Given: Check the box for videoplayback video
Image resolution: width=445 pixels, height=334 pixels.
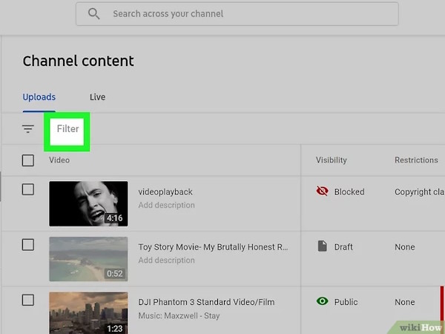Looking at the screenshot, I should [28, 190].
